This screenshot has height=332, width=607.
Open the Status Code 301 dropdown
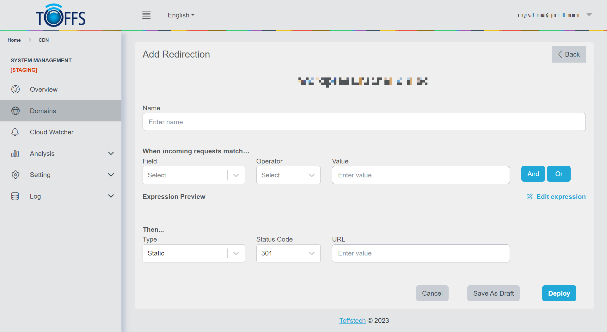click(x=288, y=253)
